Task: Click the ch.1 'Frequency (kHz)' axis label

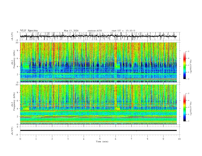Action: 14,59
